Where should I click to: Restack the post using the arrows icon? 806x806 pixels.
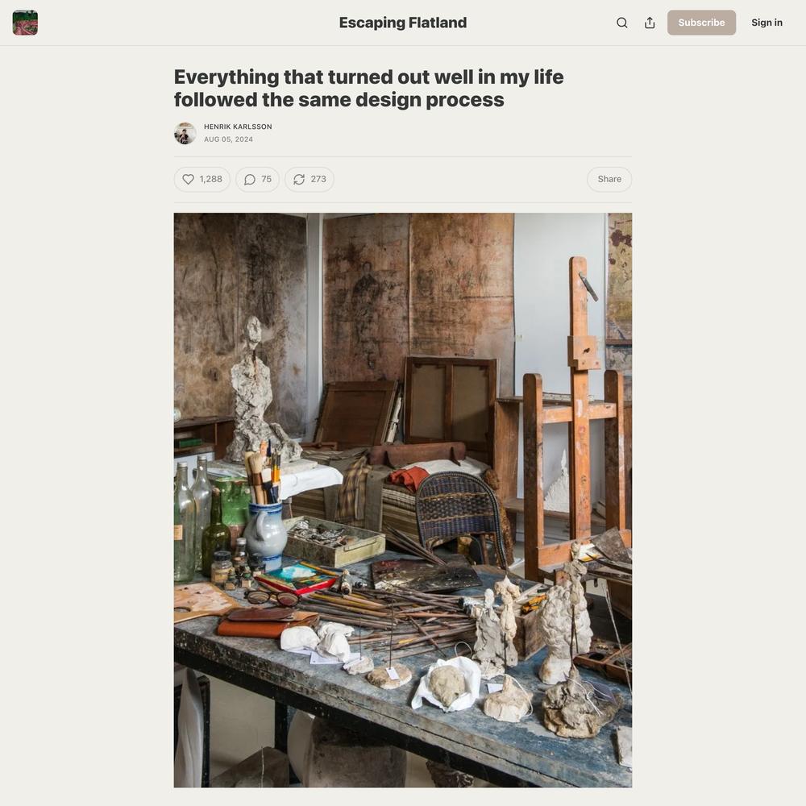(299, 179)
